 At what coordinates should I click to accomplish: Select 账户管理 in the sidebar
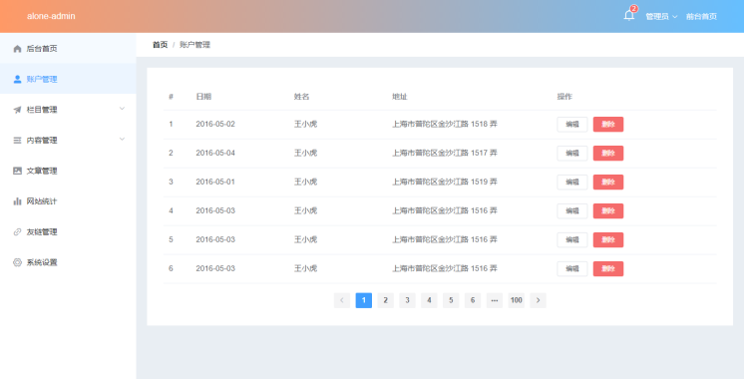pos(68,79)
